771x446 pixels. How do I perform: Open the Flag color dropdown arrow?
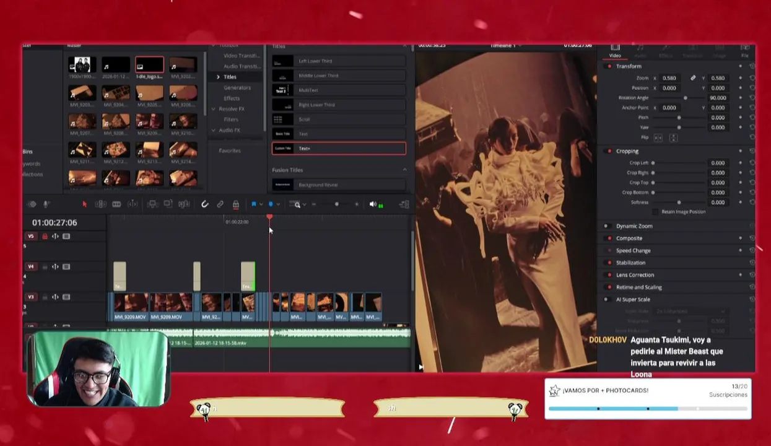pos(261,204)
